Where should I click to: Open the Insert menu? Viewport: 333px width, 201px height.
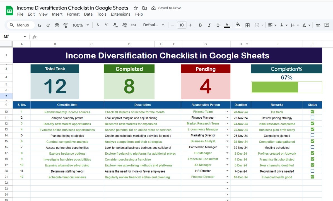(57, 14)
